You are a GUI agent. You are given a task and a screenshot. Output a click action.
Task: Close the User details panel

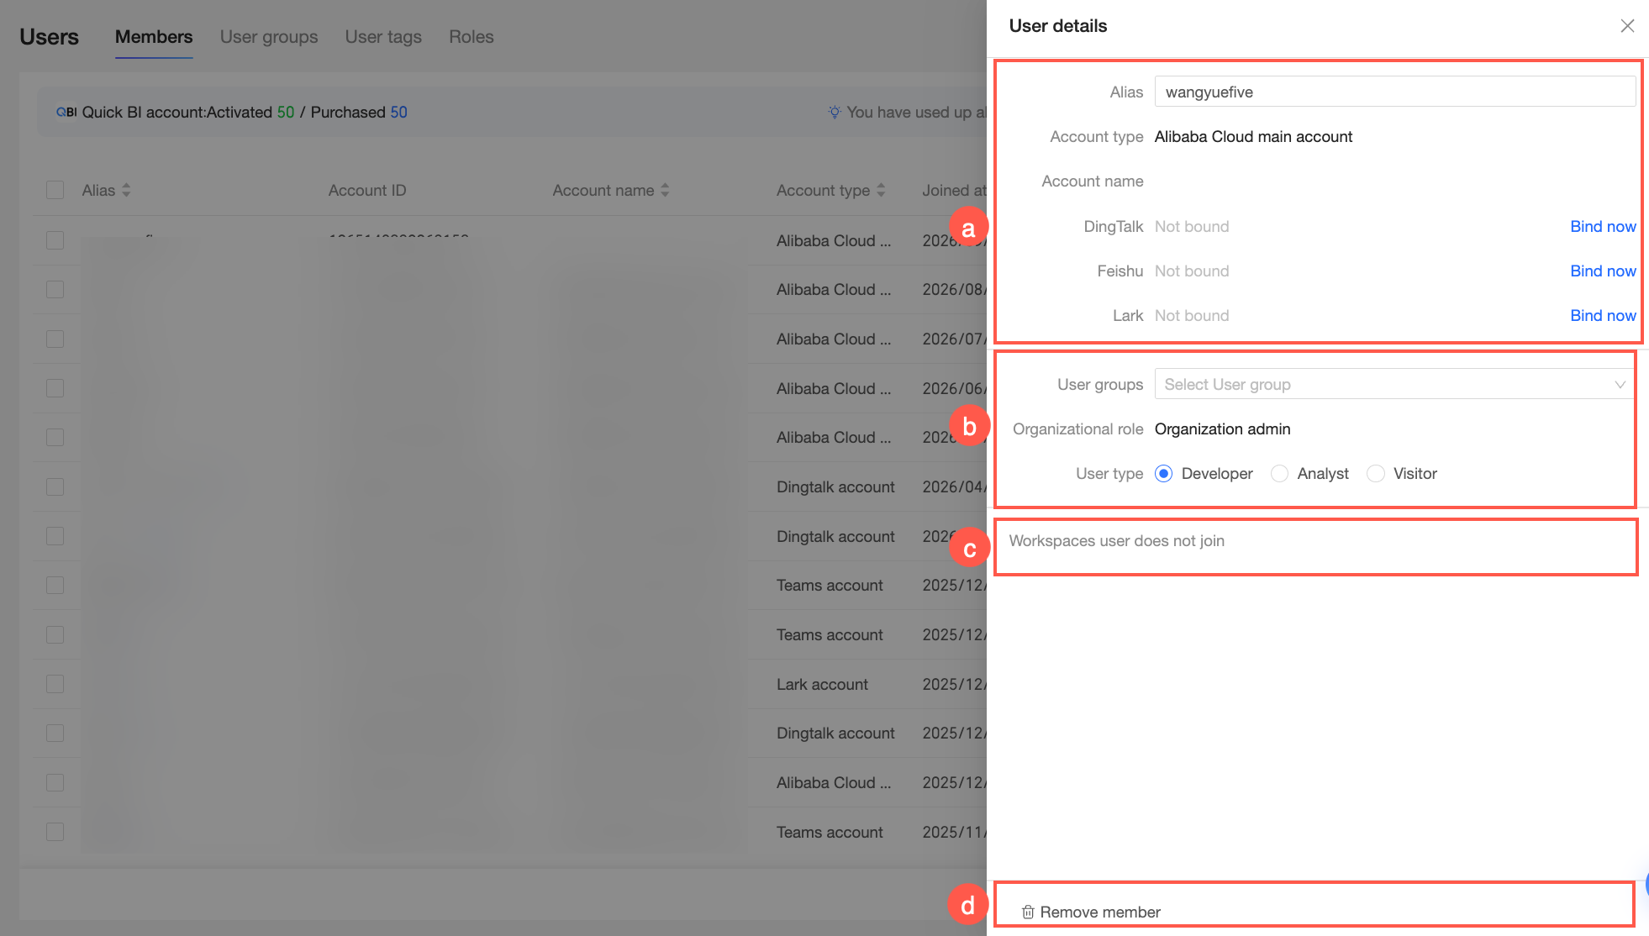click(x=1627, y=26)
